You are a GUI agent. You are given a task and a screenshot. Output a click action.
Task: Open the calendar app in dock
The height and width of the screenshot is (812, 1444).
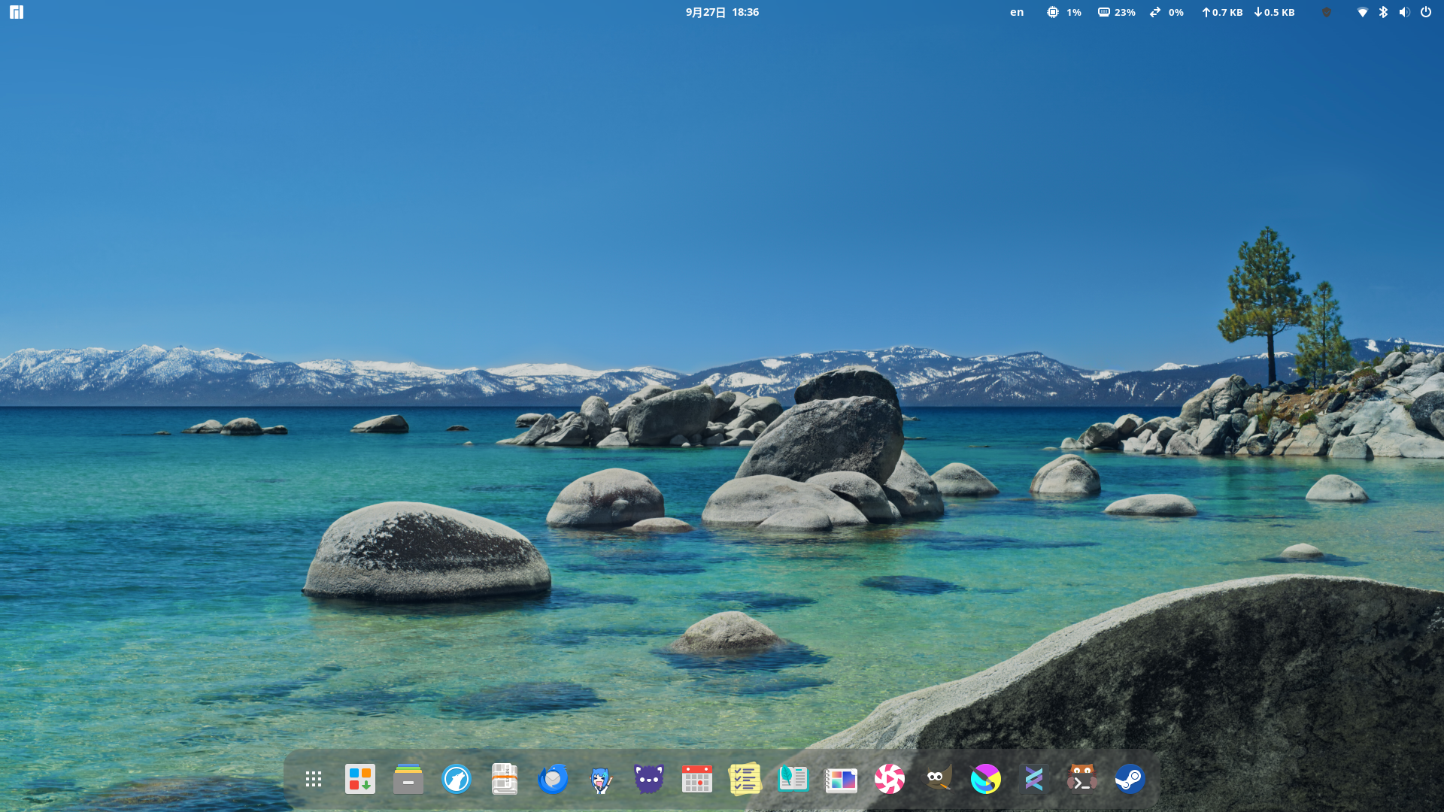697,779
